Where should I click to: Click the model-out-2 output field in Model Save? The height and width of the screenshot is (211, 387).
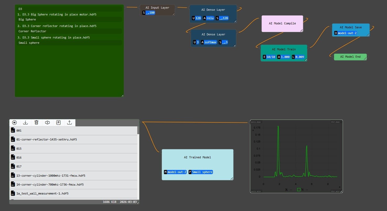[x=347, y=33]
